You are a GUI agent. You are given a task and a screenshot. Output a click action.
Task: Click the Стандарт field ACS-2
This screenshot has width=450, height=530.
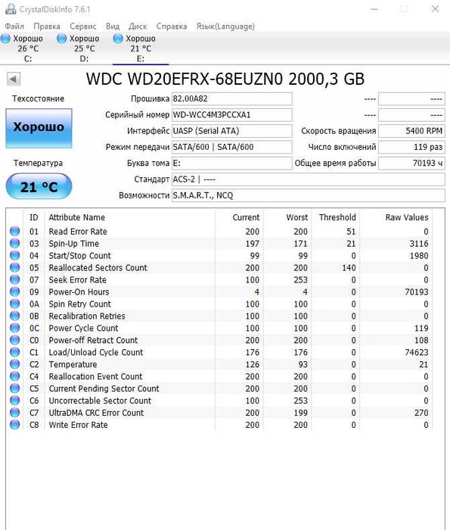click(x=309, y=179)
